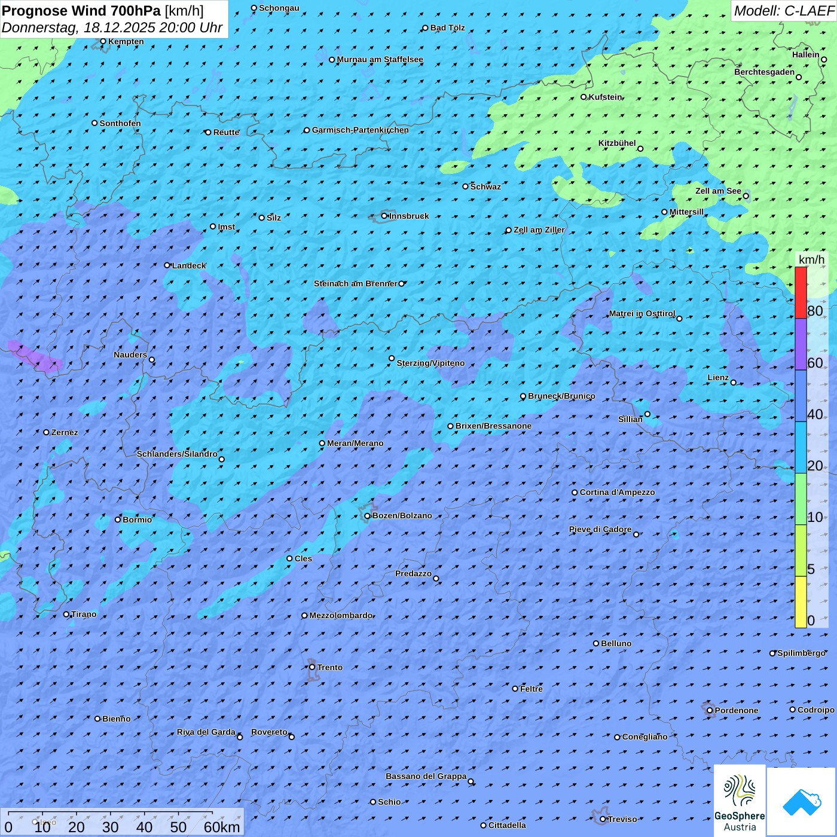
Task: Click the 'Bassano del Grappa' label
Action: tap(426, 776)
